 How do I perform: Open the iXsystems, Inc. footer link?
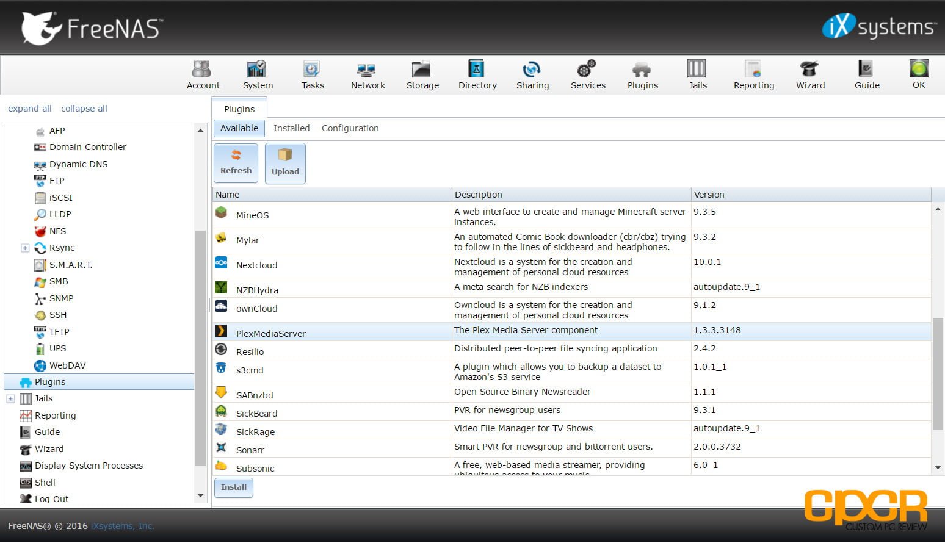click(x=123, y=526)
